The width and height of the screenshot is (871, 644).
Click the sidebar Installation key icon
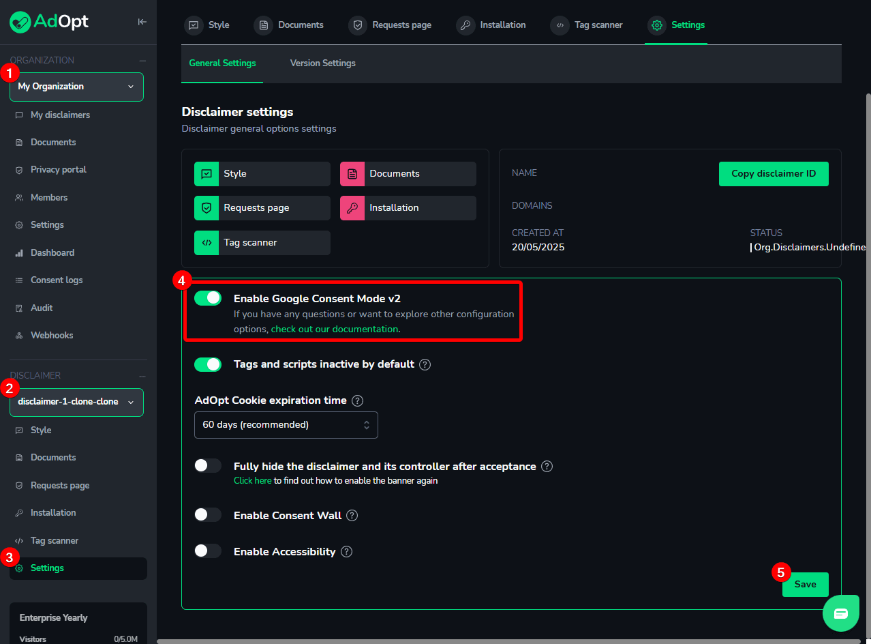pos(19,513)
